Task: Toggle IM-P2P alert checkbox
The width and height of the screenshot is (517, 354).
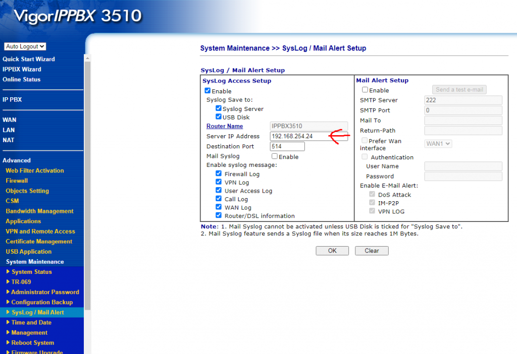Action: point(372,203)
